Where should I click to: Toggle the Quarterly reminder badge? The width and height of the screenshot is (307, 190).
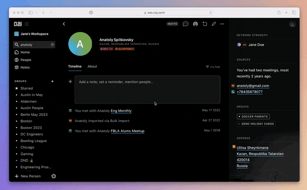(125, 49)
